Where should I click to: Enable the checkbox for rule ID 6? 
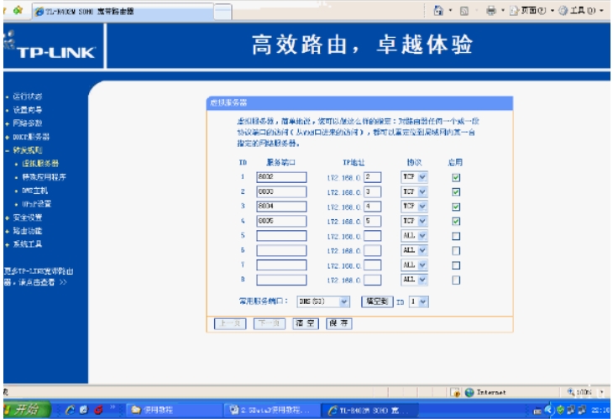click(456, 250)
